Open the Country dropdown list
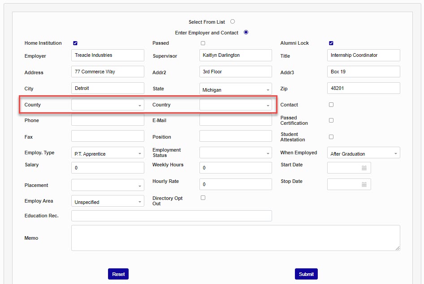 (x=235, y=105)
